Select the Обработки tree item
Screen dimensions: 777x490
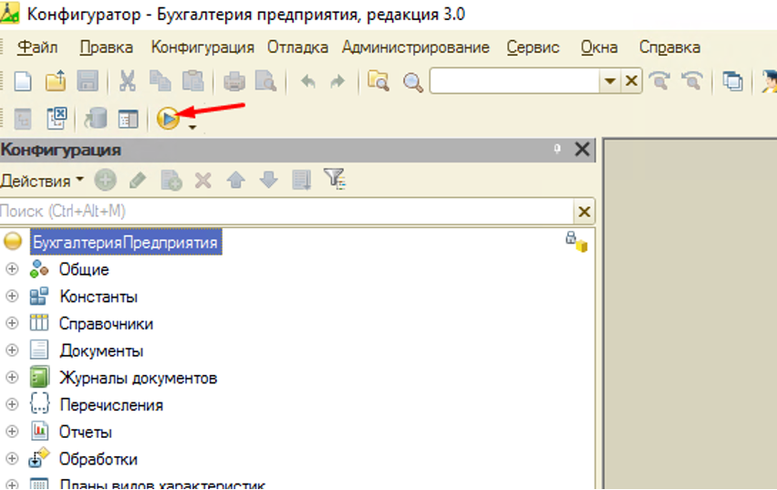pyautogui.click(x=98, y=459)
